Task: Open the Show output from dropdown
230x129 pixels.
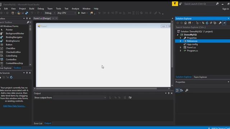Action: [x=80, y=97]
